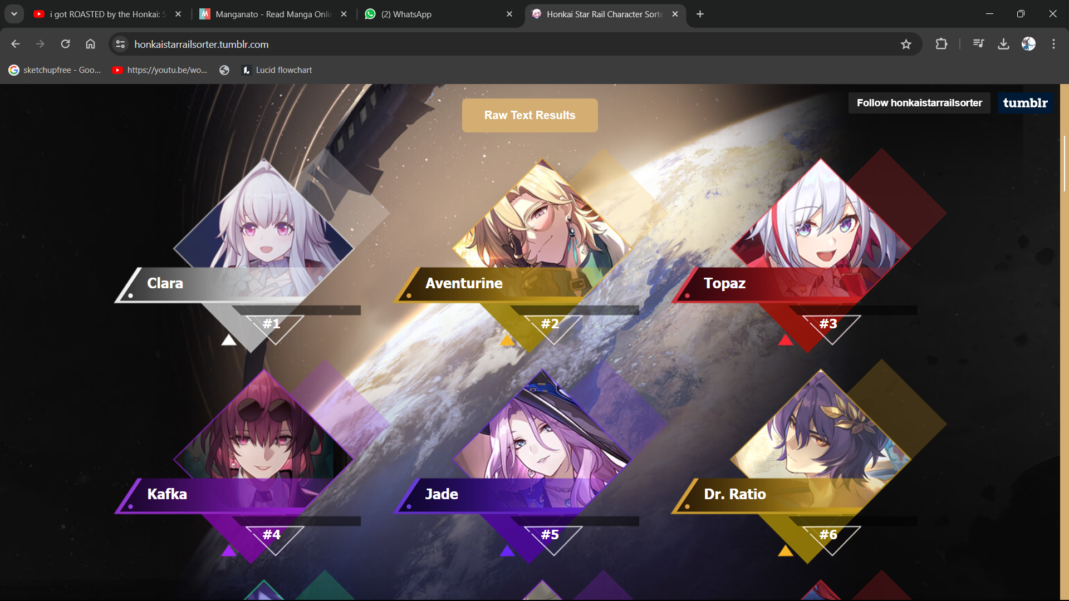Toggle the bookmark star for this page
The width and height of the screenshot is (1069, 601).
(906, 44)
